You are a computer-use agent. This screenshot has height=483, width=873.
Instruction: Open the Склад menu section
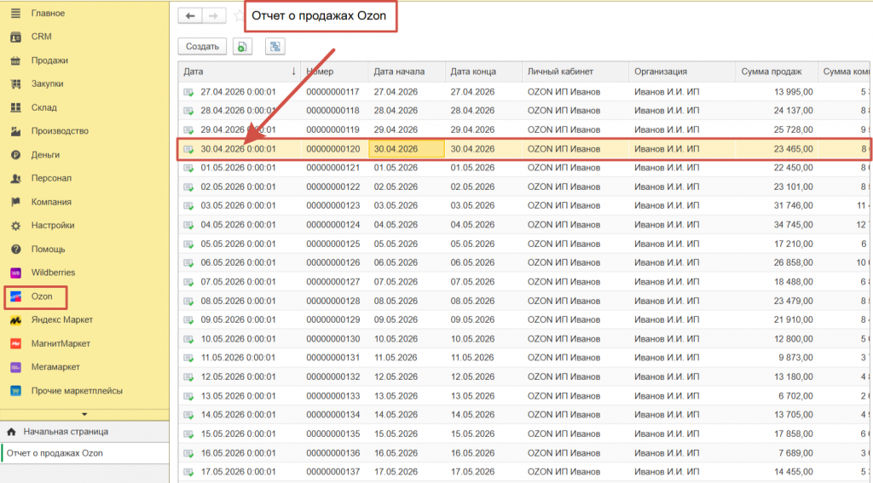(44, 107)
